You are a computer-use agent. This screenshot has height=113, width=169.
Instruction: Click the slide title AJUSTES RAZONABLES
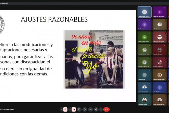pos(54,19)
